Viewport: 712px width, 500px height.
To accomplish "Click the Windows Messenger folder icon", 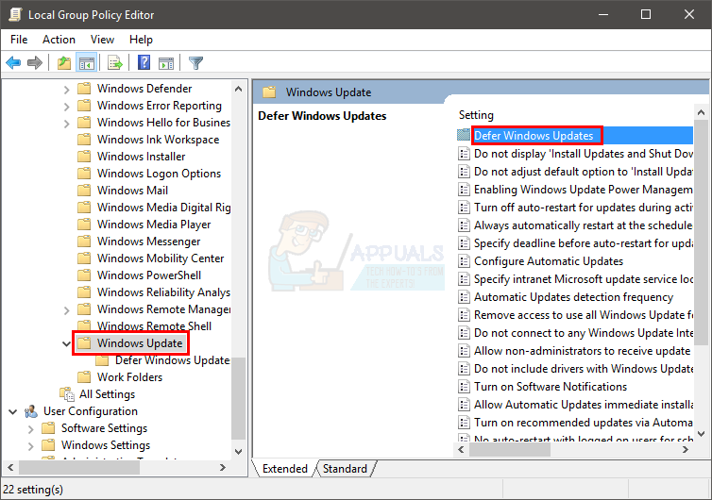I will 84,241.
